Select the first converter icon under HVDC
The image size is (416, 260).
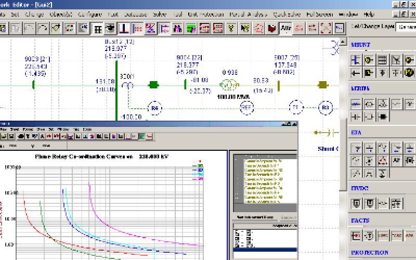tap(356, 203)
